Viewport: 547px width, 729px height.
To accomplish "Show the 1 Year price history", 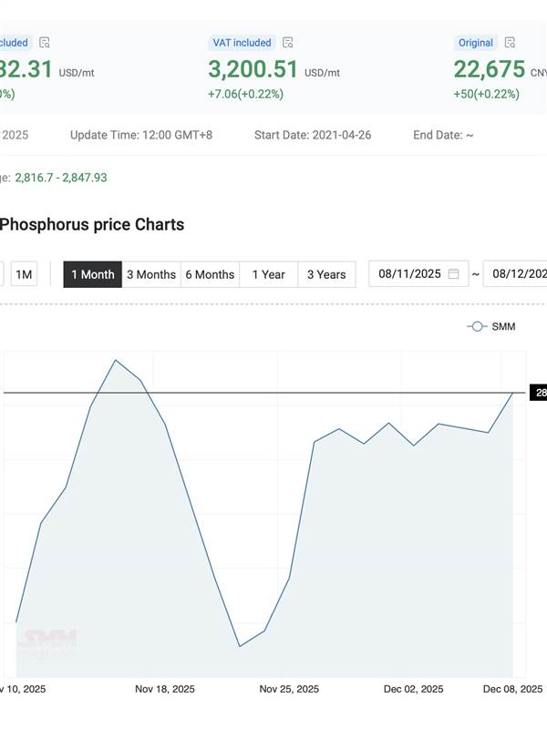I will (x=269, y=274).
